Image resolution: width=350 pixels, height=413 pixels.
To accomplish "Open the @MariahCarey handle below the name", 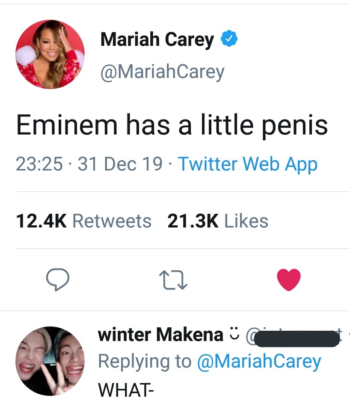I will click(162, 72).
